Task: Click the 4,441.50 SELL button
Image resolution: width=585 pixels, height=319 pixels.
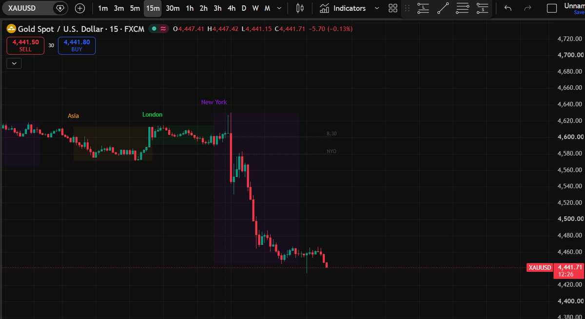Action: click(25, 46)
